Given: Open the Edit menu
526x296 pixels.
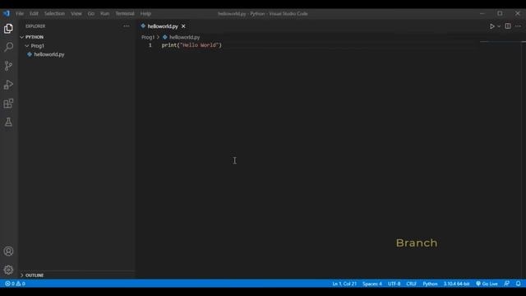Looking at the screenshot, I should (x=34, y=14).
